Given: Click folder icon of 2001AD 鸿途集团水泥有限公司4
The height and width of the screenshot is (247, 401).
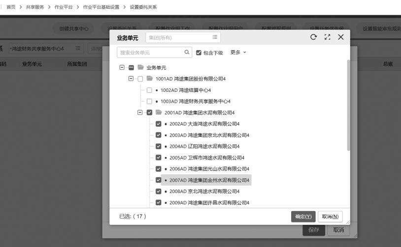Looking at the screenshot, I should pyautogui.click(x=159, y=112).
